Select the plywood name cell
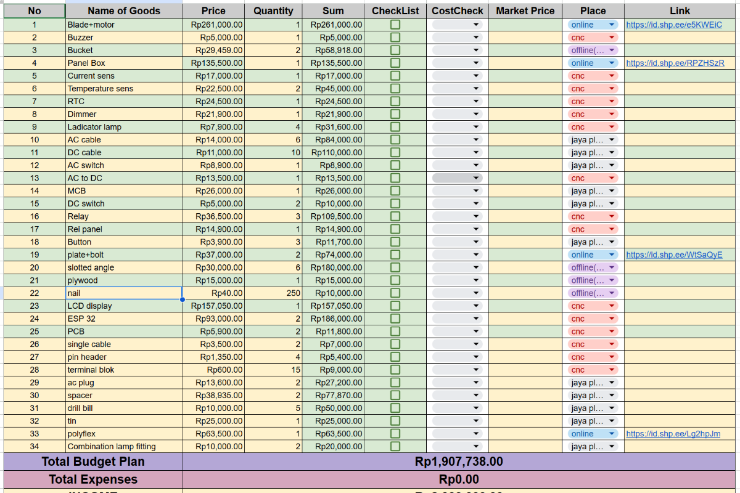The height and width of the screenshot is (493, 740). coord(124,280)
